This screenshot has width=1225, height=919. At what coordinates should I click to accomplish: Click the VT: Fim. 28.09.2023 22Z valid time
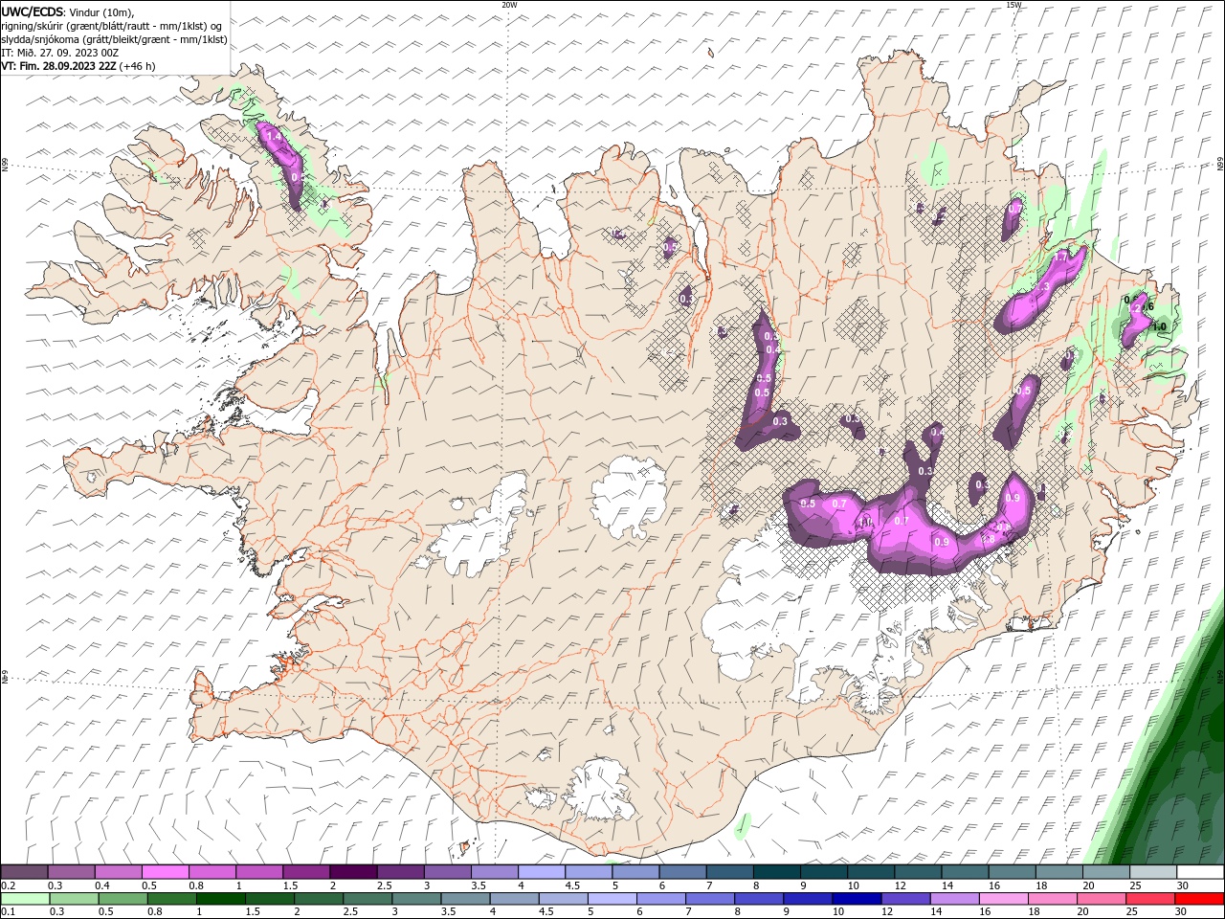point(78,66)
